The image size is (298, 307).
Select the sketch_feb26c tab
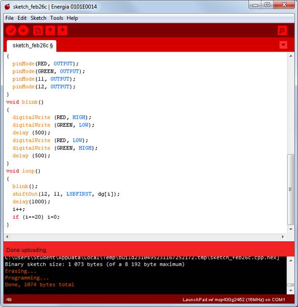pos(32,46)
